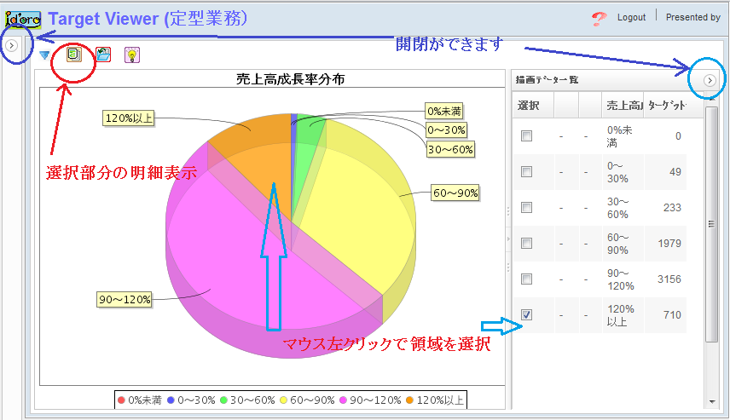This screenshot has width=730, height=420.
Task: Click the folder reload toolbar icon
Action: [x=103, y=55]
